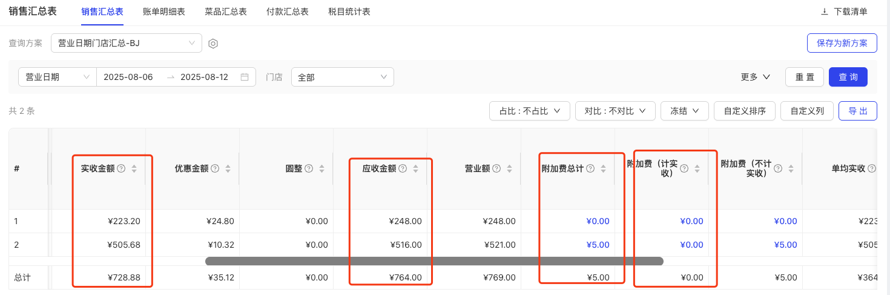Image resolution: width=890 pixels, height=295 pixels.
Task: Open the 冻结 dropdown menu
Action: click(x=684, y=111)
